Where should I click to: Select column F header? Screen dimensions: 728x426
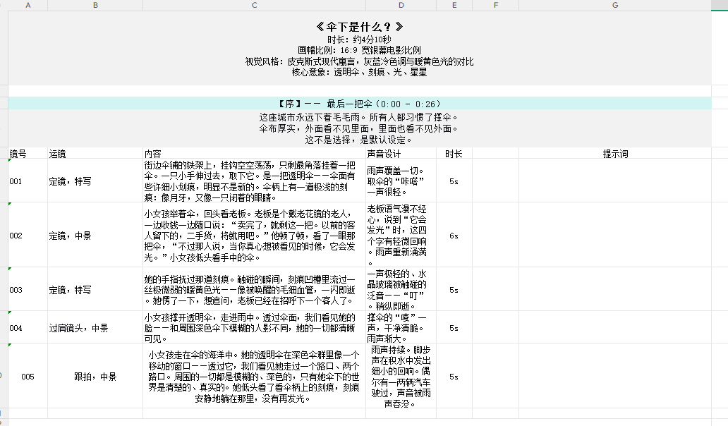(x=495, y=5)
